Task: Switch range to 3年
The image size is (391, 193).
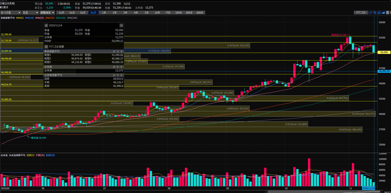Action: (125, 13)
